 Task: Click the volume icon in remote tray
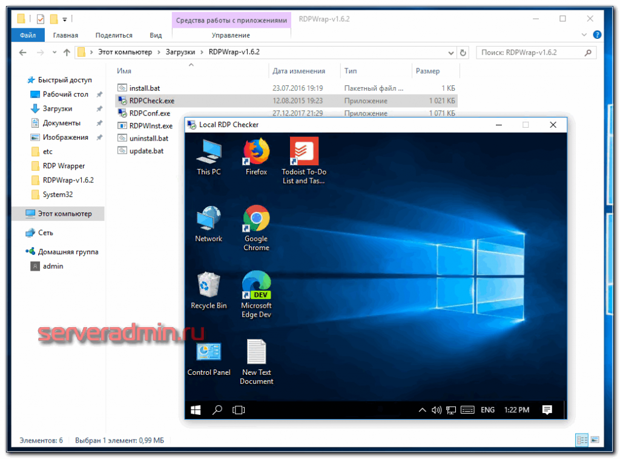(x=436, y=410)
